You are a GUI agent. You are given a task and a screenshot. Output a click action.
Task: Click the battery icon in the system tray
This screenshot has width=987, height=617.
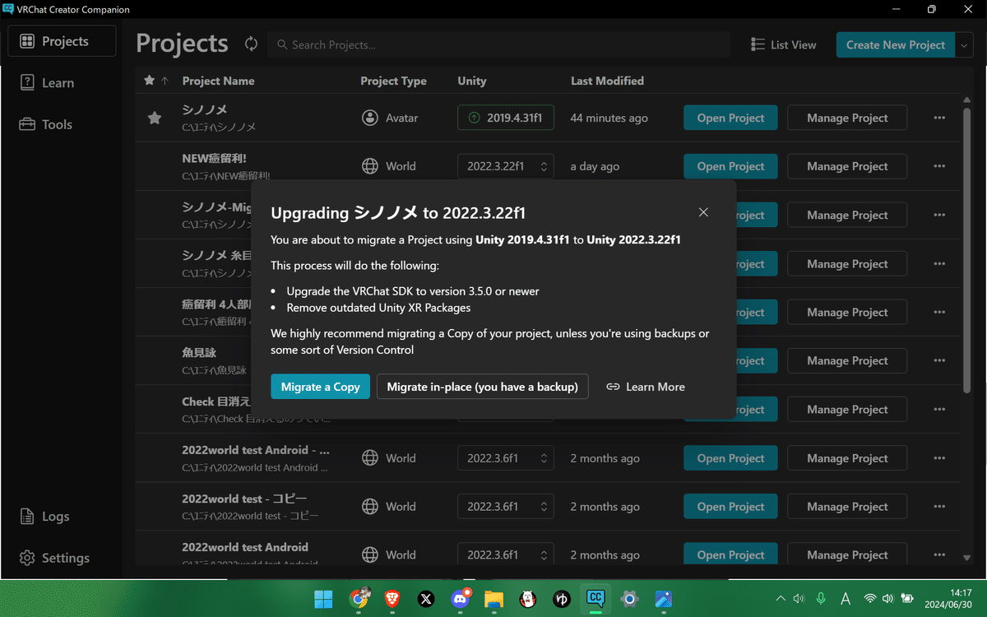(x=908, y=599)
